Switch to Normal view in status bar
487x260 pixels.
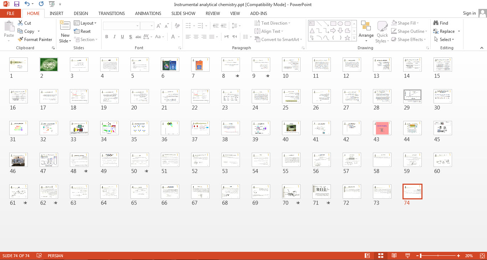tap(367, 256)
